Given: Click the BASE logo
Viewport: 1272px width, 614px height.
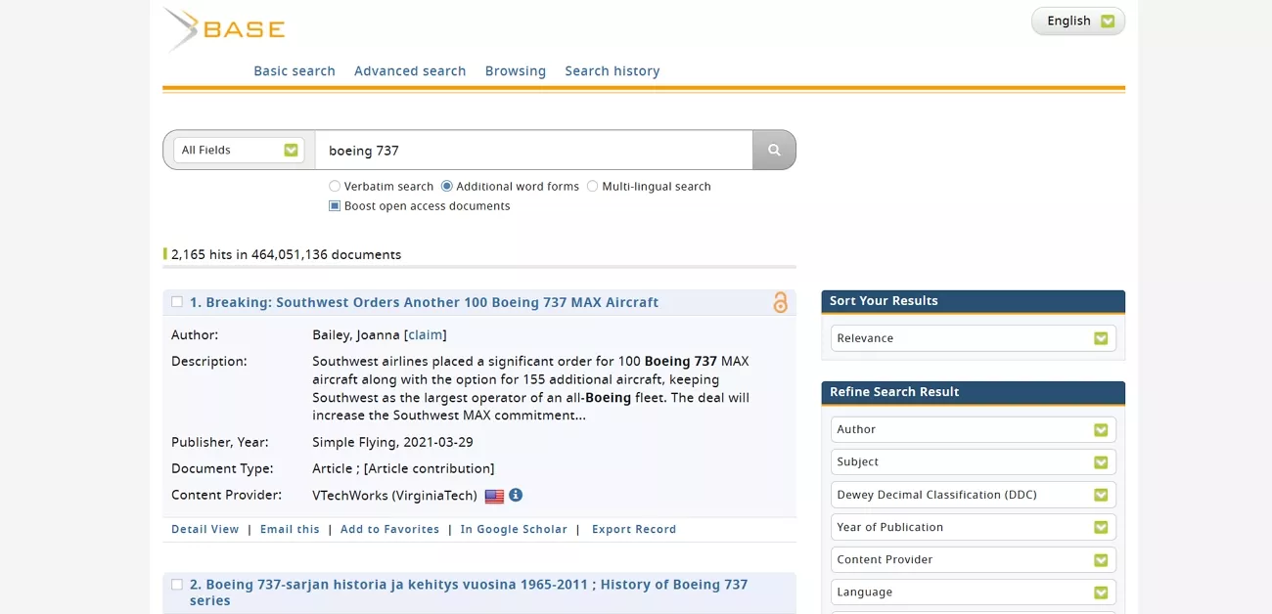Looking at the screenshot, I should pos(225,29).
